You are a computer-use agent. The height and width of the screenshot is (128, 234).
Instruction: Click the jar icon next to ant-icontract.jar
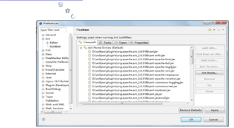pyautogui.click(x=89, y=90)
